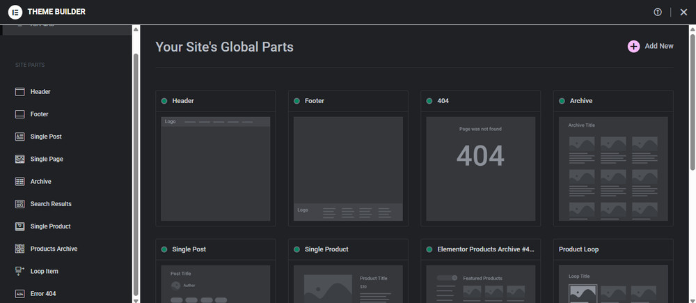This screenshot has height=303, width=696.
Task: Click the pink plus Add New icon
Action: coord(633,46)
